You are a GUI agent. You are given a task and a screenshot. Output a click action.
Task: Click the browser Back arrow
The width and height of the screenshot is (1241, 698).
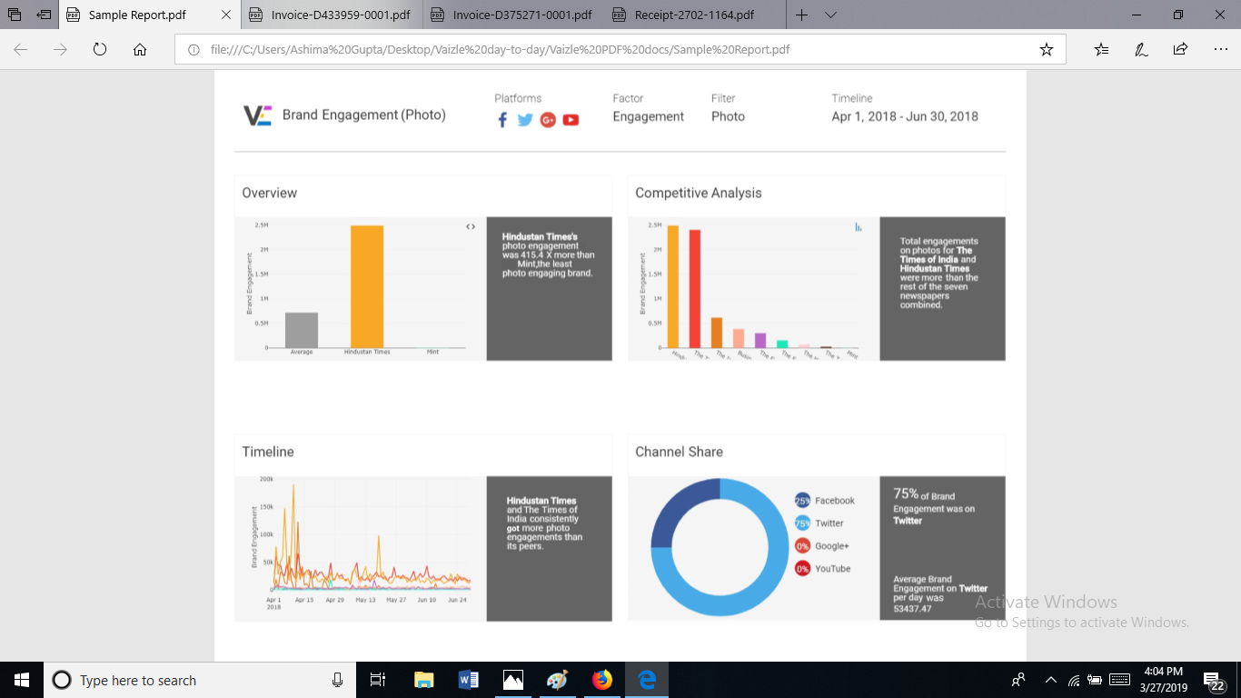pos(21,49)
